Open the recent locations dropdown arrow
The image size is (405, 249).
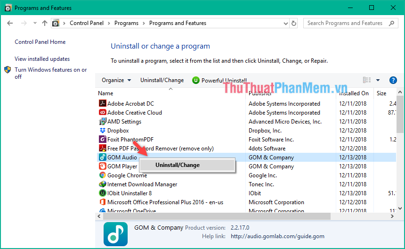(x=35, y=23)
